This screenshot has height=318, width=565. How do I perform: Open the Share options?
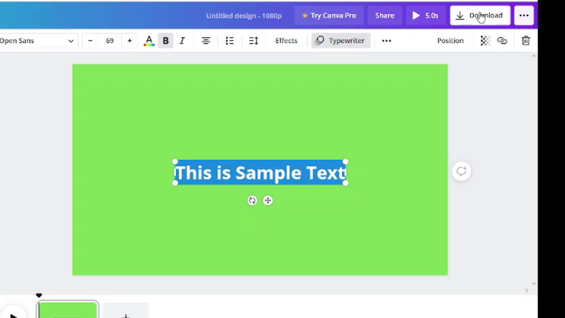(384, 15)
